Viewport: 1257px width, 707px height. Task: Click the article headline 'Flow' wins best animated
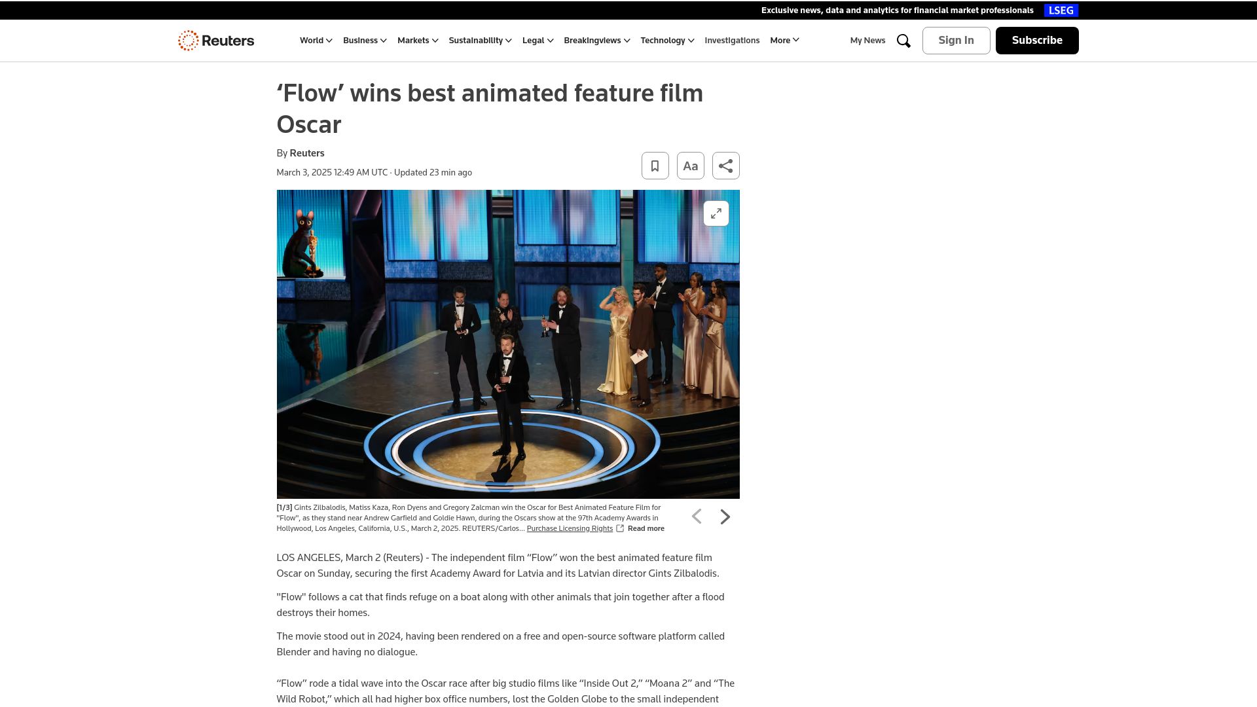pyautogui.click(x=490, y=109)
